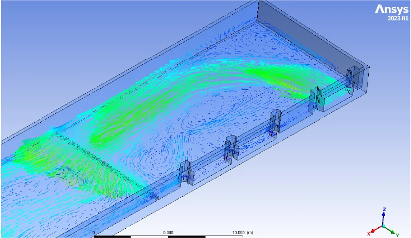This screenshot has width=411, height=238.
Task: Click the "10.000 (m)" scale ruler label
Action: click(243, 233)
